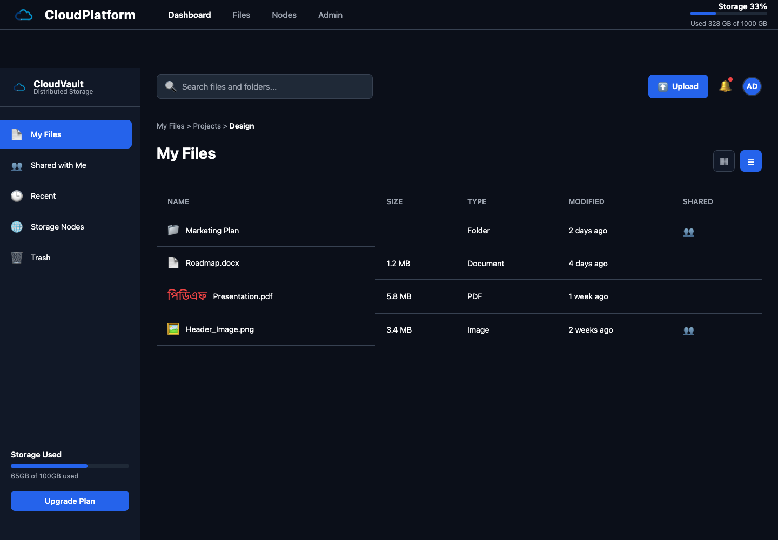Sort by the MODIFIED column header
This screenshot has height=540, width=778.
tap(586, 201)
